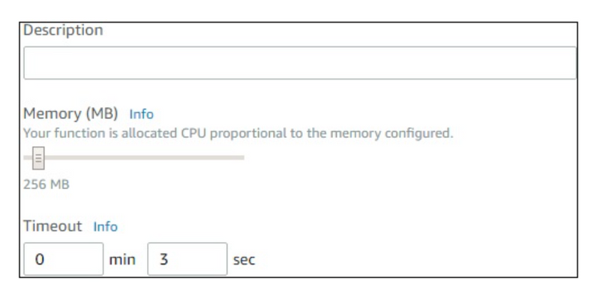Focus the Timeout minutes input box

[64, 259]
